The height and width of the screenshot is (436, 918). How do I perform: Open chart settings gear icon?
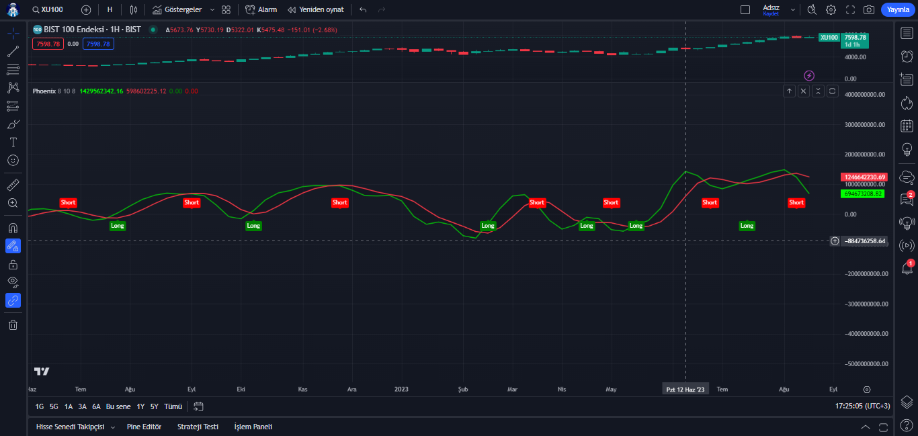coord(831,9)
